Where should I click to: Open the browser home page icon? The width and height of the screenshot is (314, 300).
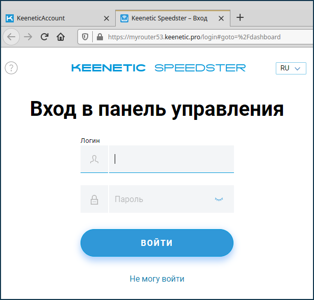click(x=61, y=37)
